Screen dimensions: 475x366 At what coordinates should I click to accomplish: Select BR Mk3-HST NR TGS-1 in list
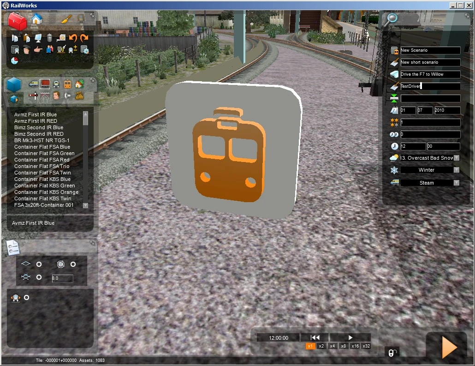42,140
